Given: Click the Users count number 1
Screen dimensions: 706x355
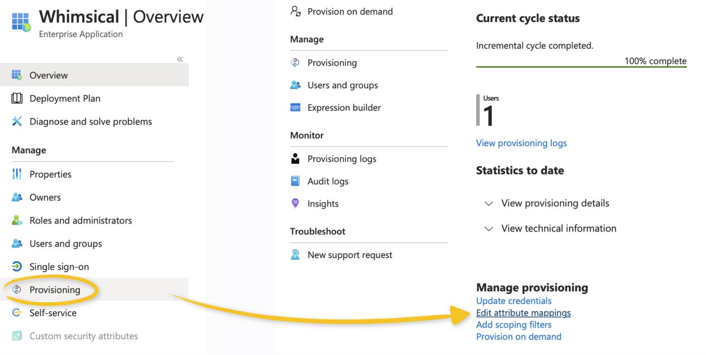Looking at the screenshot, I should 488,115.
